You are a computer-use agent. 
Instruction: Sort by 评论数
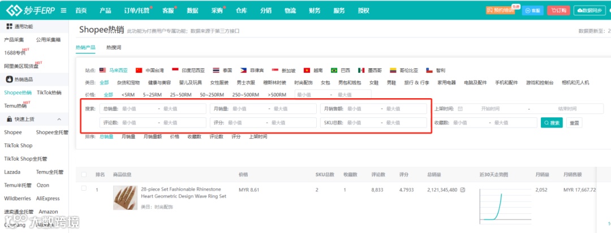(216, 137)
